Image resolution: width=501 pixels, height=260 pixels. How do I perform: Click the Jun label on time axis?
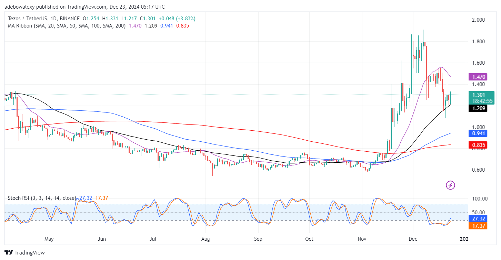(102, 239)
